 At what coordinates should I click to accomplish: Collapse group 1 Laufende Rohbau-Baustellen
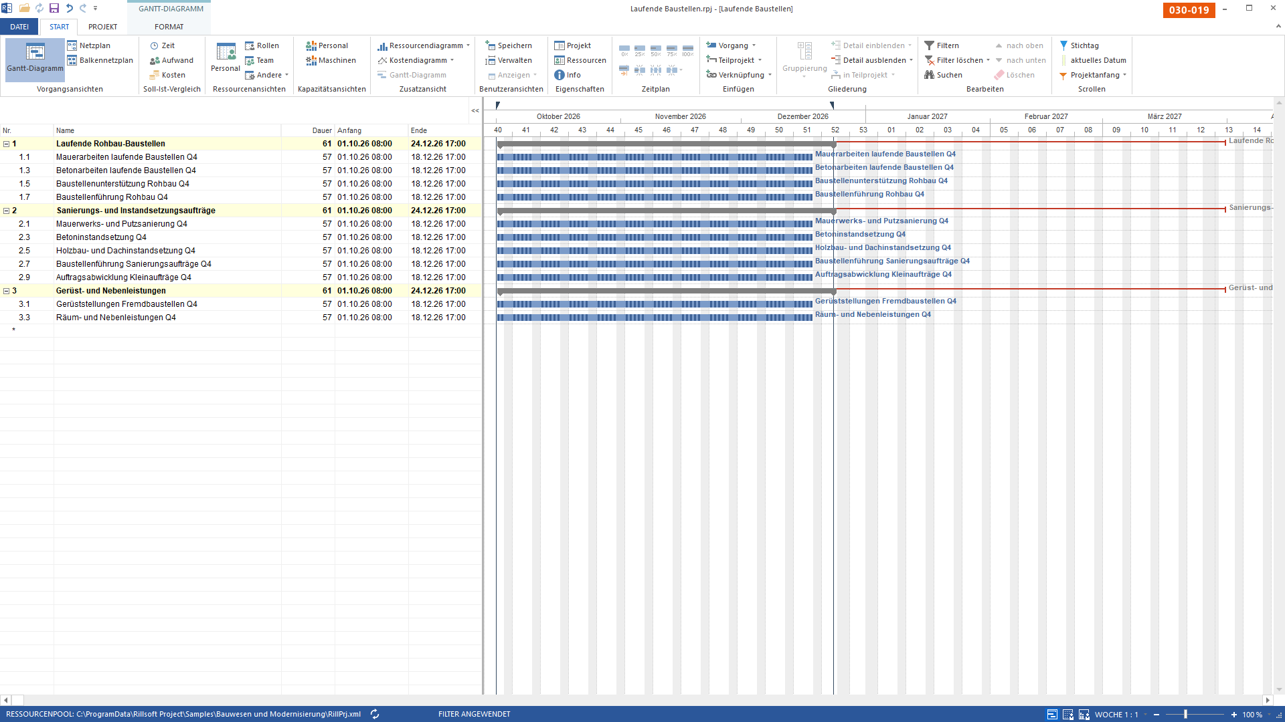(x=7, y=144)
